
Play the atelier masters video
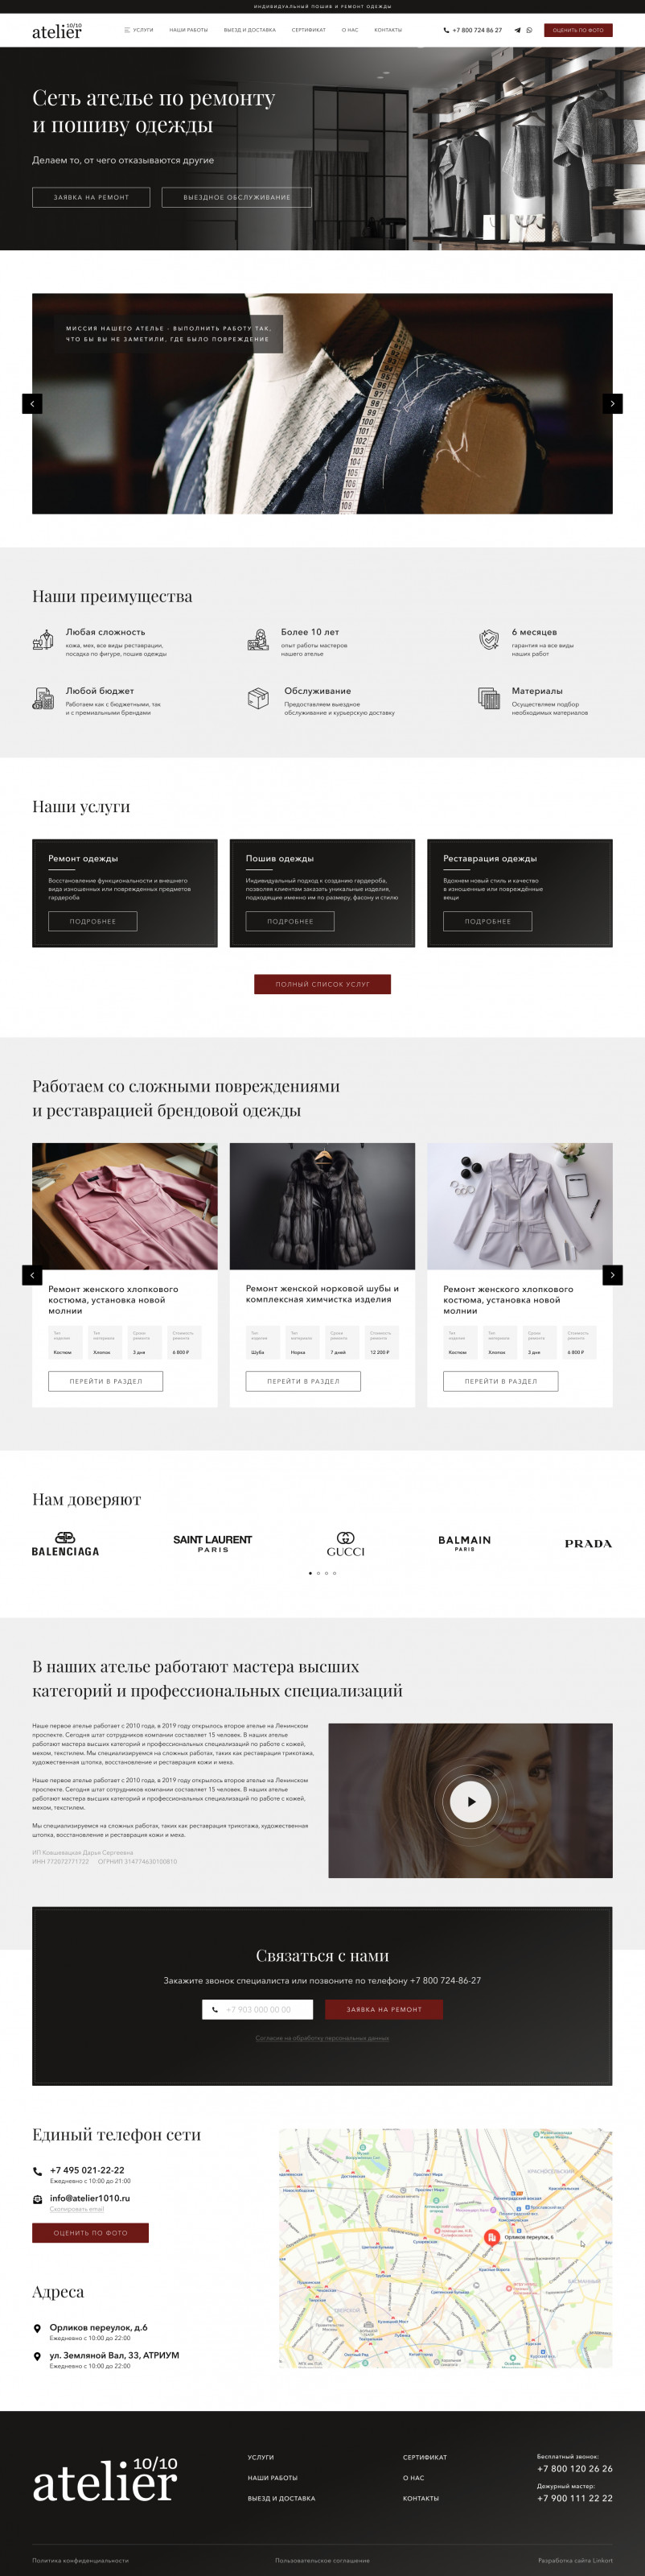470,1801
